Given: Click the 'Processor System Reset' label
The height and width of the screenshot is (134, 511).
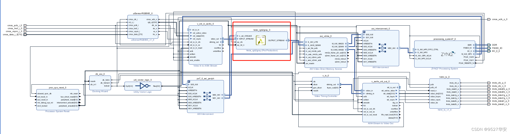Looking at the screenshot, I should (x=58, y=112).
